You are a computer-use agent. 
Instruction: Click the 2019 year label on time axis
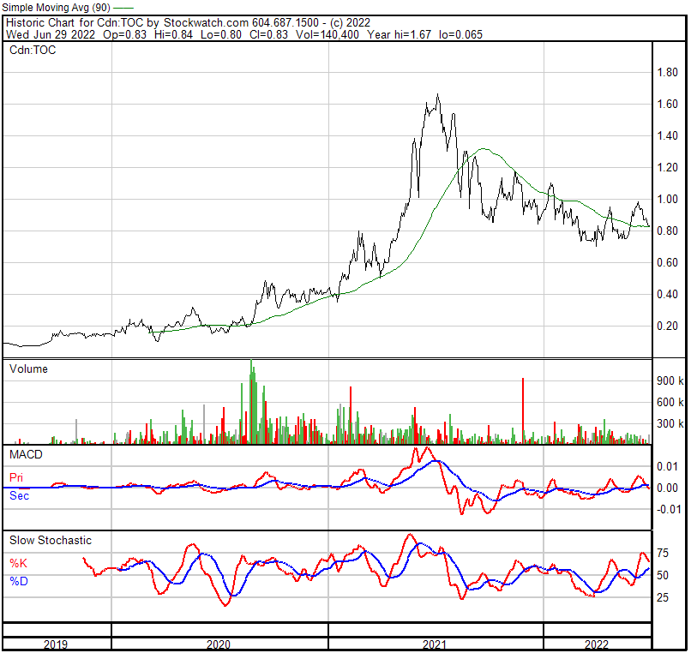56,645
